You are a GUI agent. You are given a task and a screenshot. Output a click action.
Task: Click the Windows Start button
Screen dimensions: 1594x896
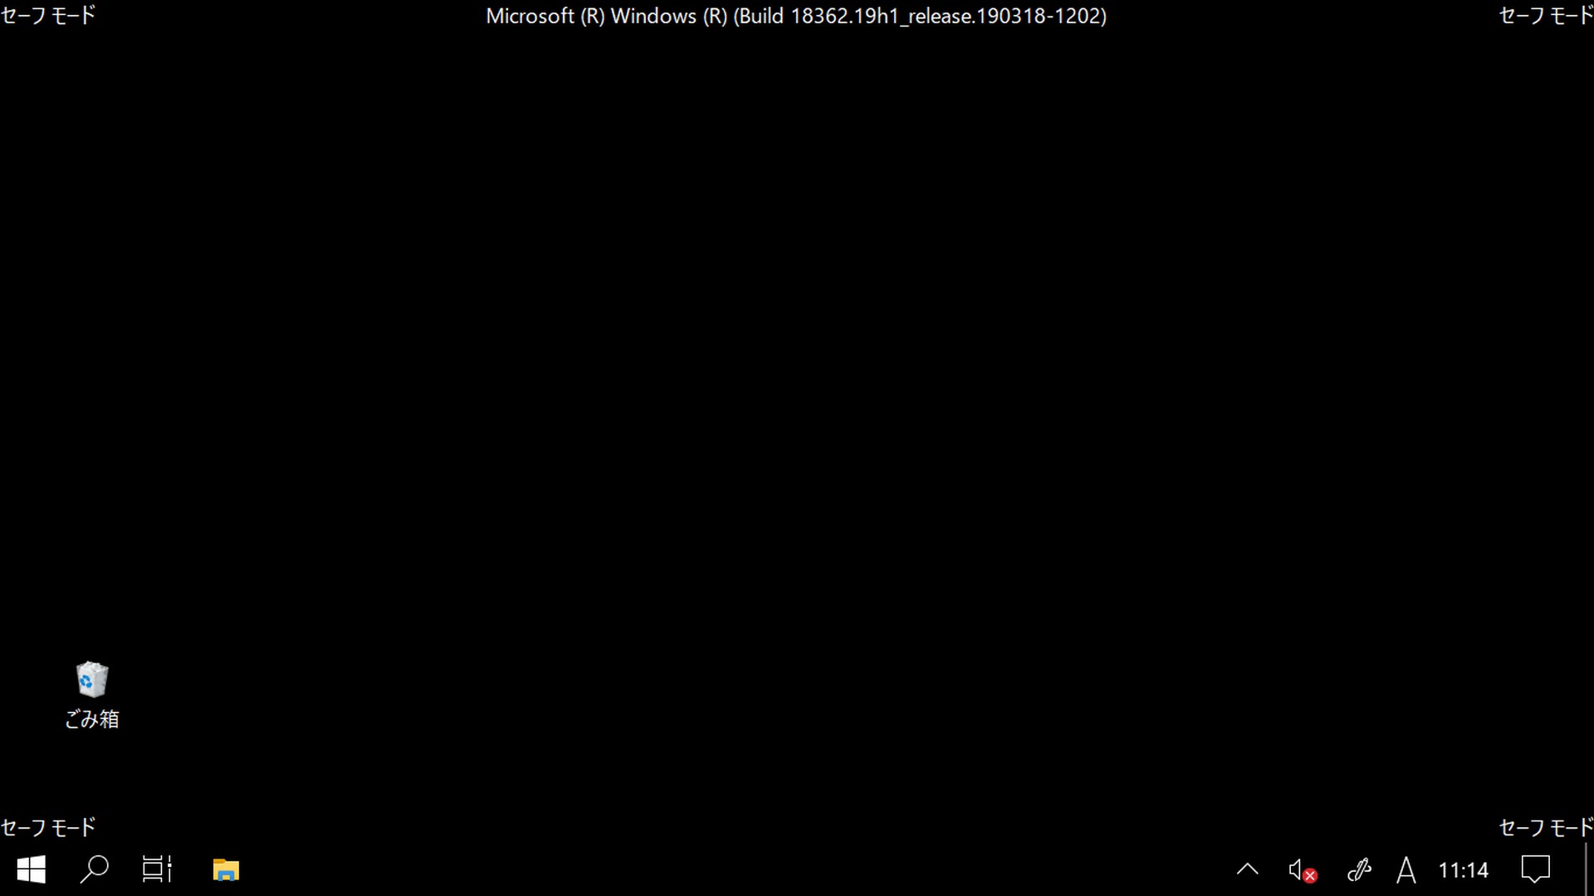pos(30,869)
